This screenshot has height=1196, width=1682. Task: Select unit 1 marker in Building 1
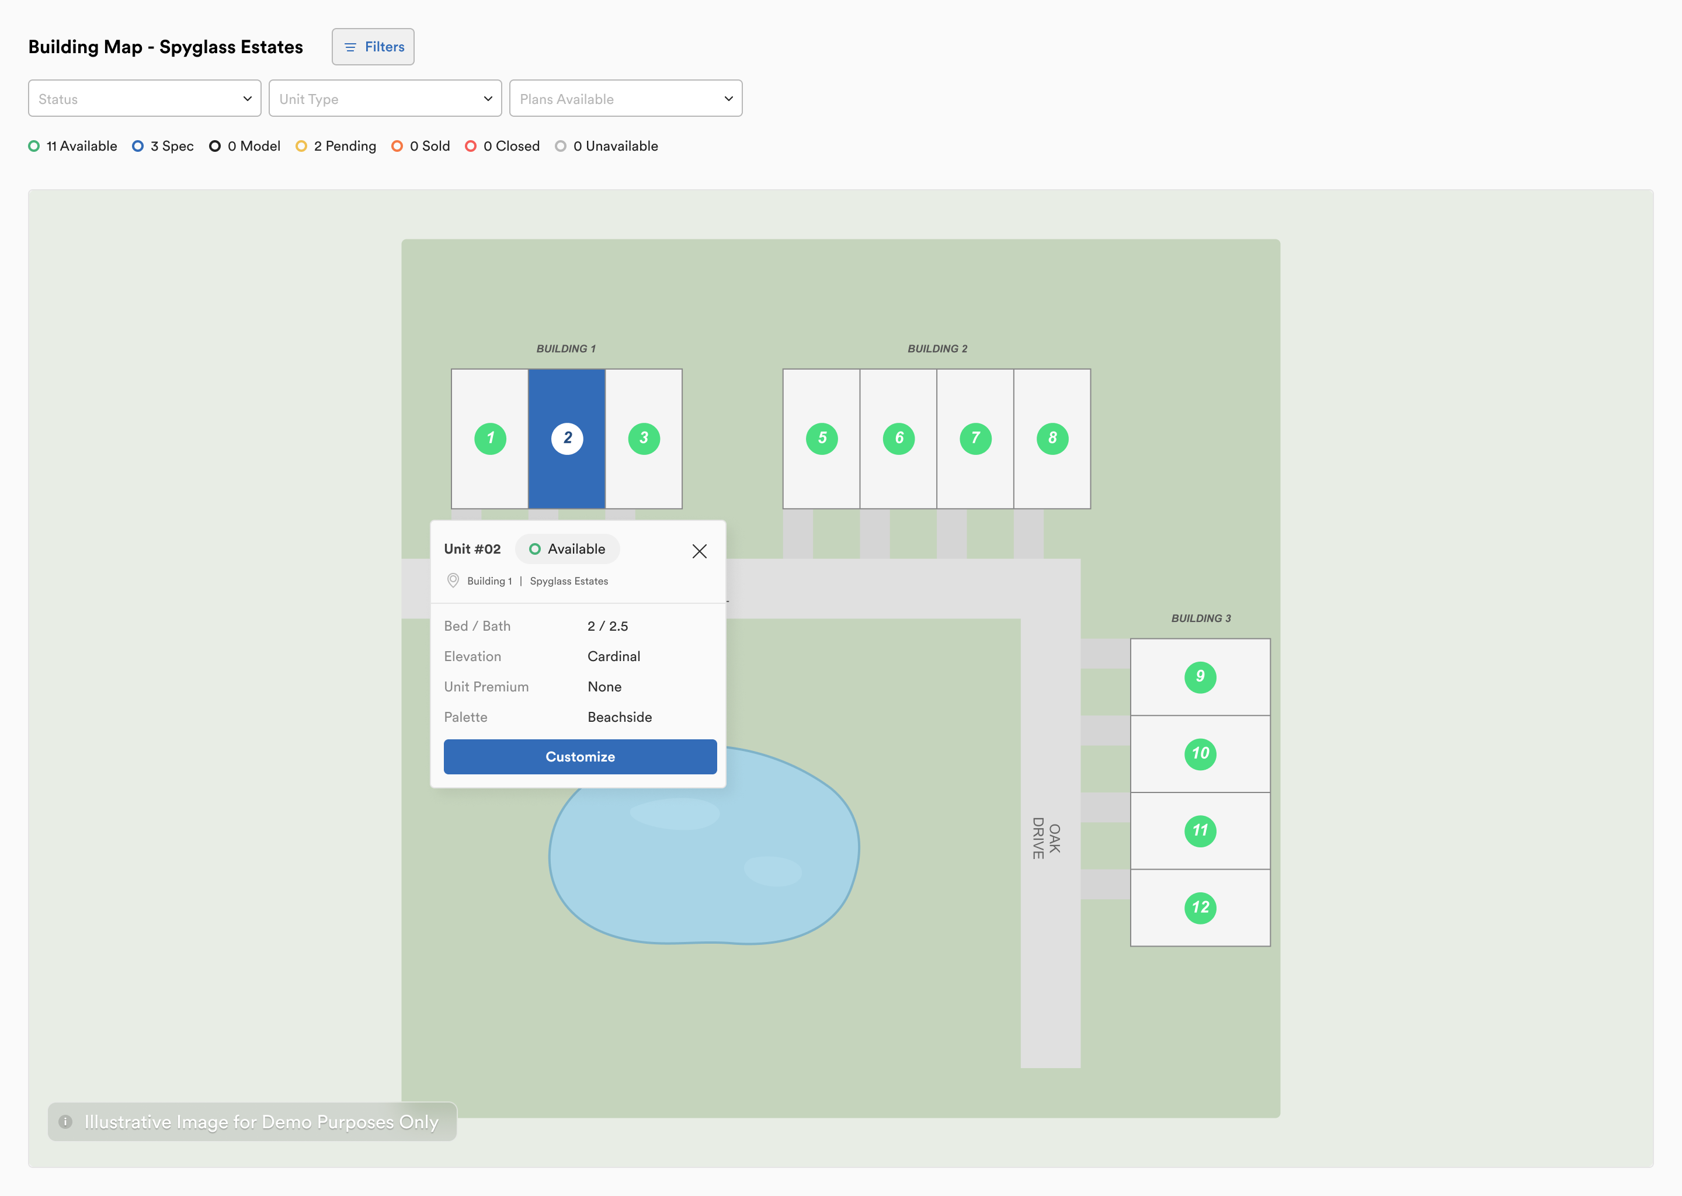(x=490, y=438)
